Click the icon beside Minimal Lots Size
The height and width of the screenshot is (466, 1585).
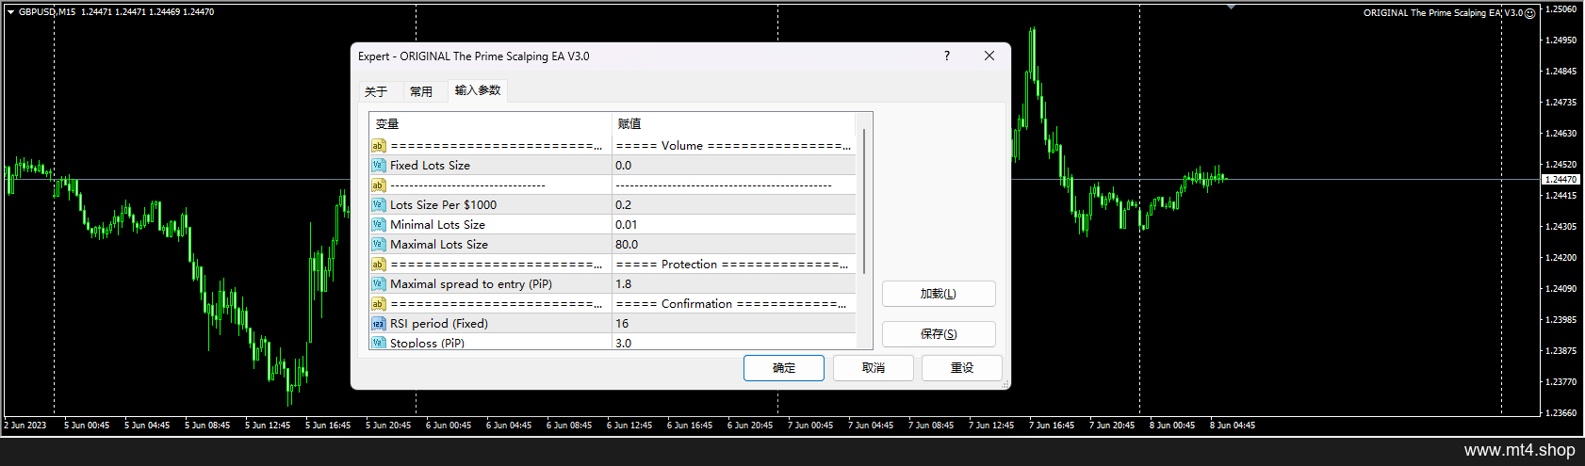pos(378,225)
